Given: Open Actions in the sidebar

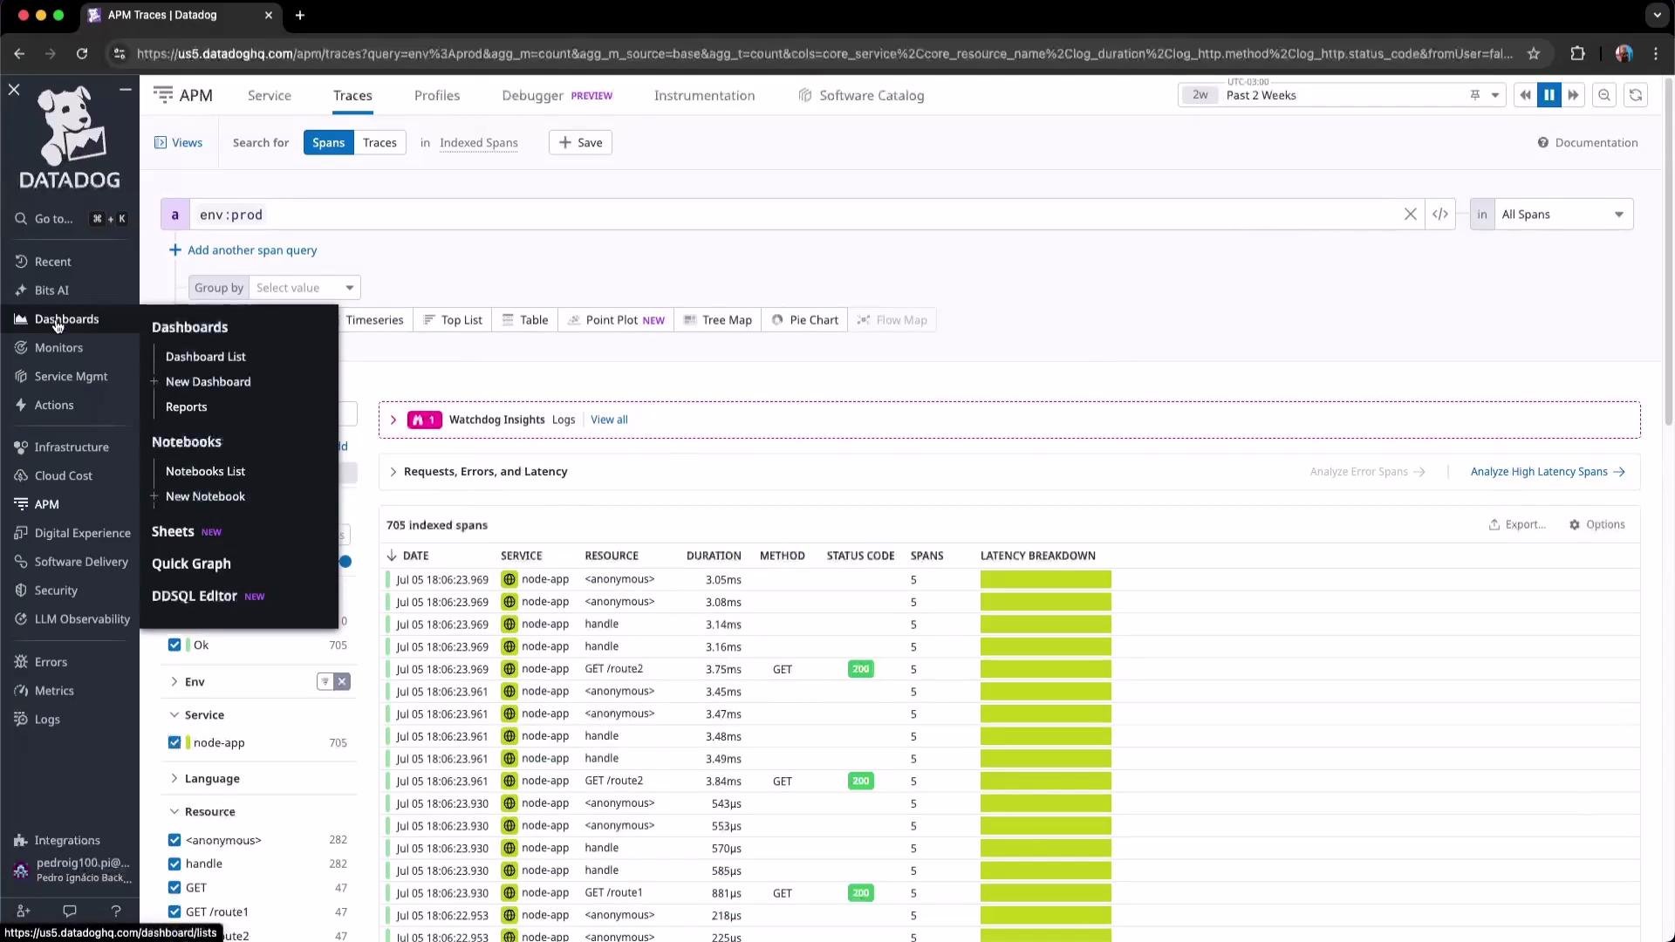Looking at the screenshot, I should pyautogui.click(x=53, y=406).
